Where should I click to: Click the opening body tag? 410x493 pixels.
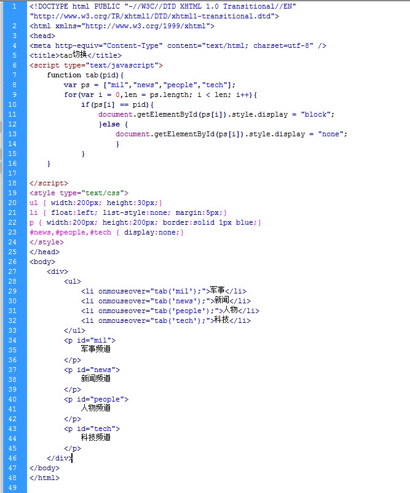pyautogui.click(x=42, y=262)
